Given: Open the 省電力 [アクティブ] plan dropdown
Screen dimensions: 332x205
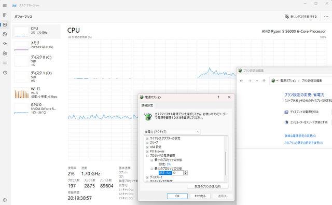Looking at the screenshot, I should pos(172,132).
